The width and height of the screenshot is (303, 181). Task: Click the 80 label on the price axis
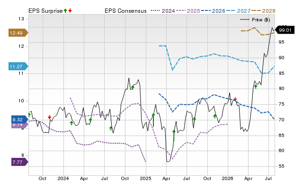(281, 89)
